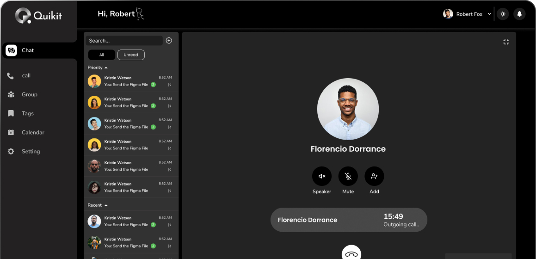Open chat with bald bearded man avatar

(x=131, y=166)
